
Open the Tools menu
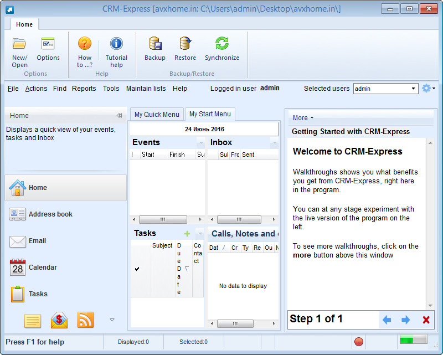tap(111, 89)
